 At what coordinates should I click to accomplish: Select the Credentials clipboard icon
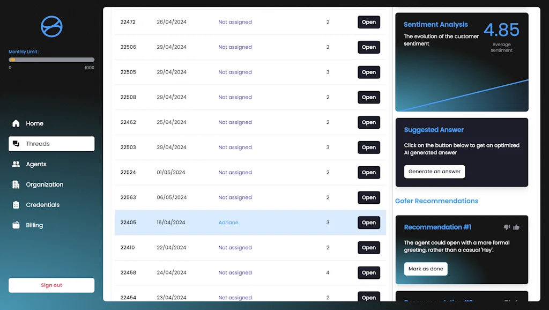click(x=16, y=204)
